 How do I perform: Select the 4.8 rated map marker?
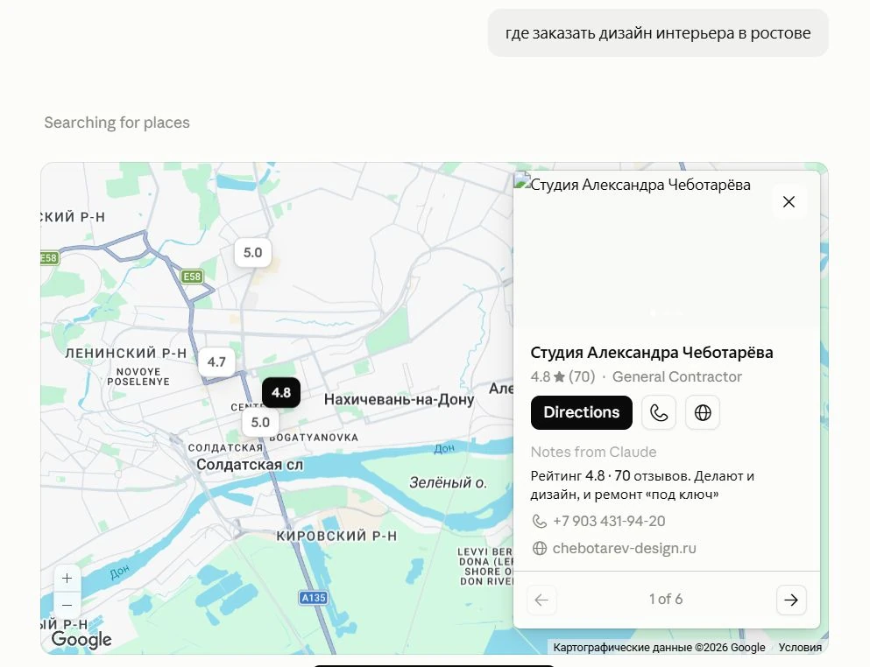pos(281,392)
